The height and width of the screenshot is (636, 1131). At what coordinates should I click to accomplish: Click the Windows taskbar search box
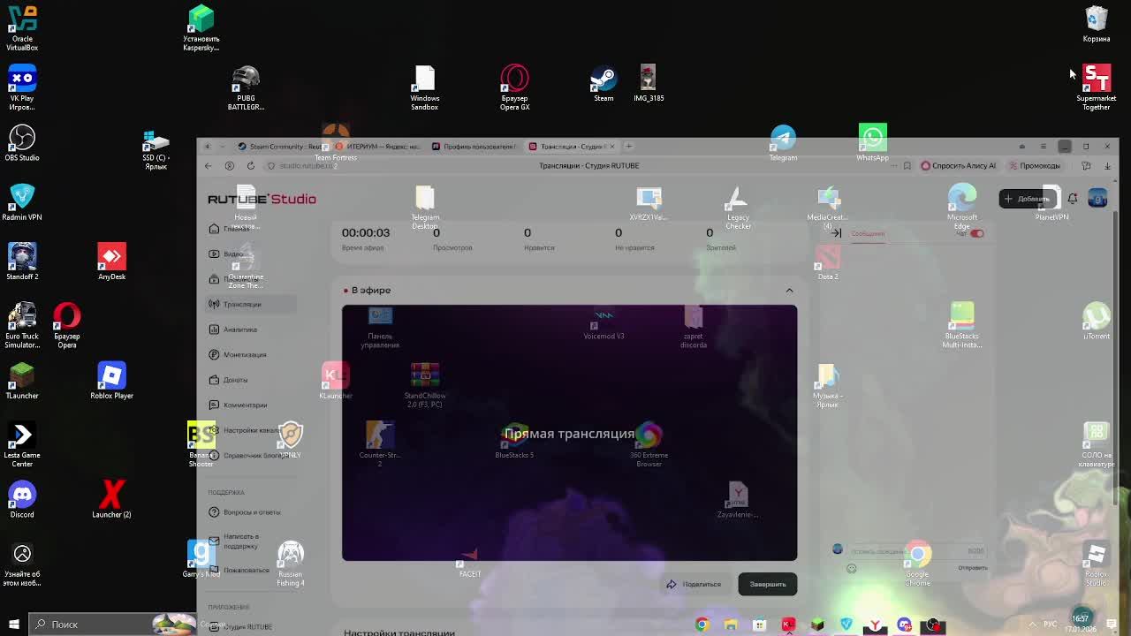[x=110, y=625]
